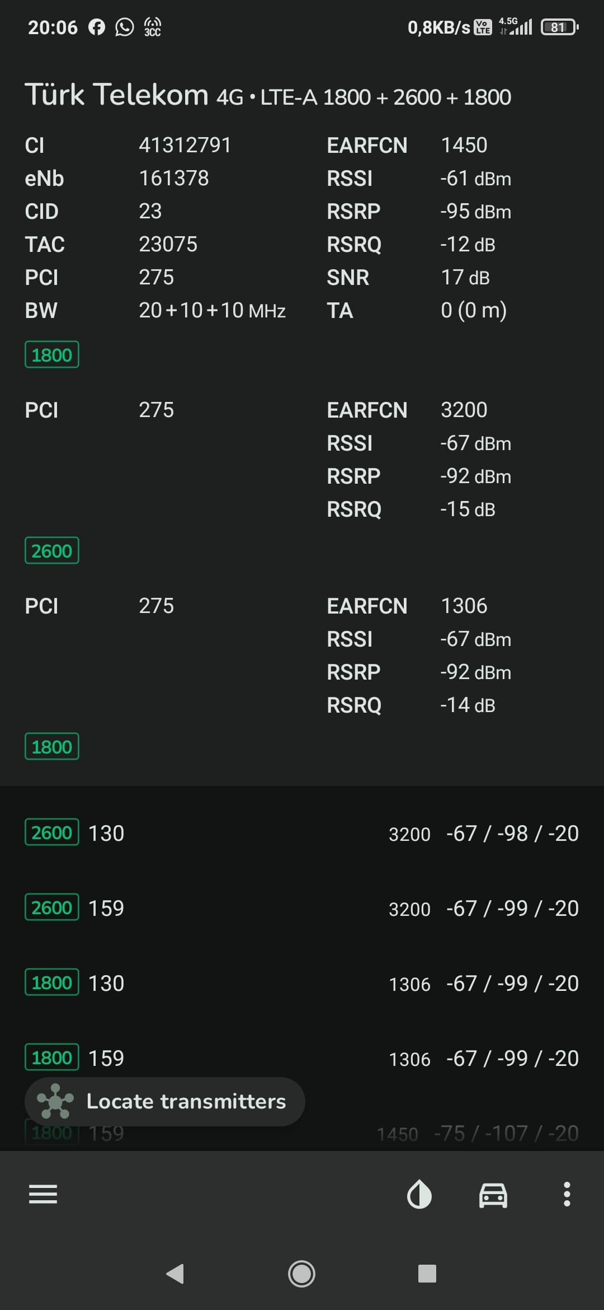Tap the recent apps square button

427,1274
